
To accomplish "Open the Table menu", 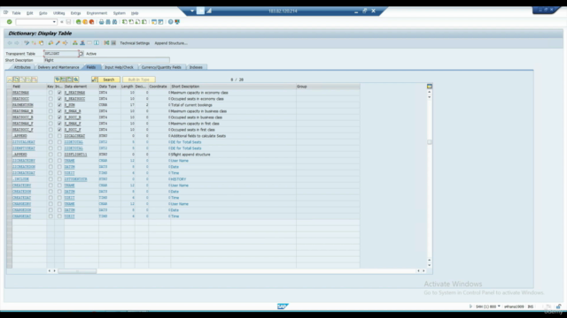I will [16, 13].
